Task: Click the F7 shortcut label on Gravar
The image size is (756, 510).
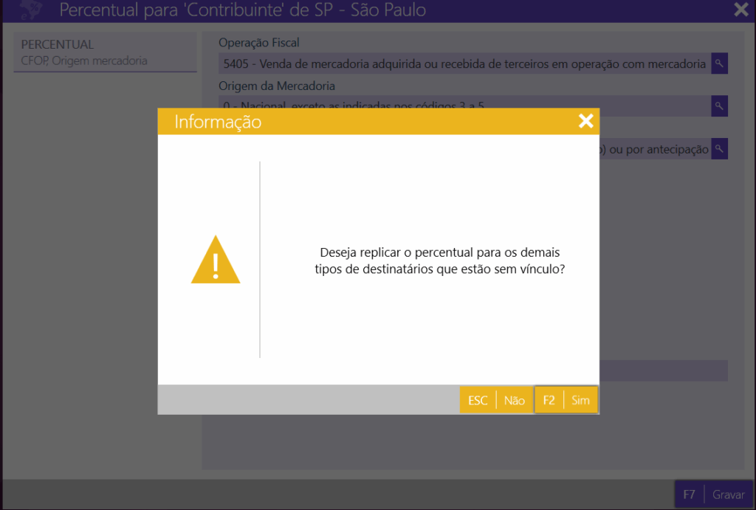Action: [x=689, y=495]
